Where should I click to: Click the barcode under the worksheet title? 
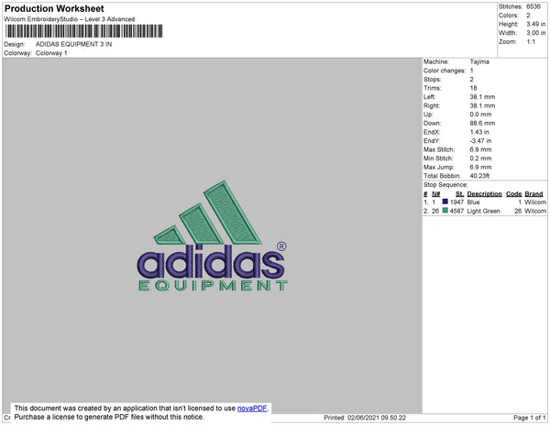coord(83,31)
